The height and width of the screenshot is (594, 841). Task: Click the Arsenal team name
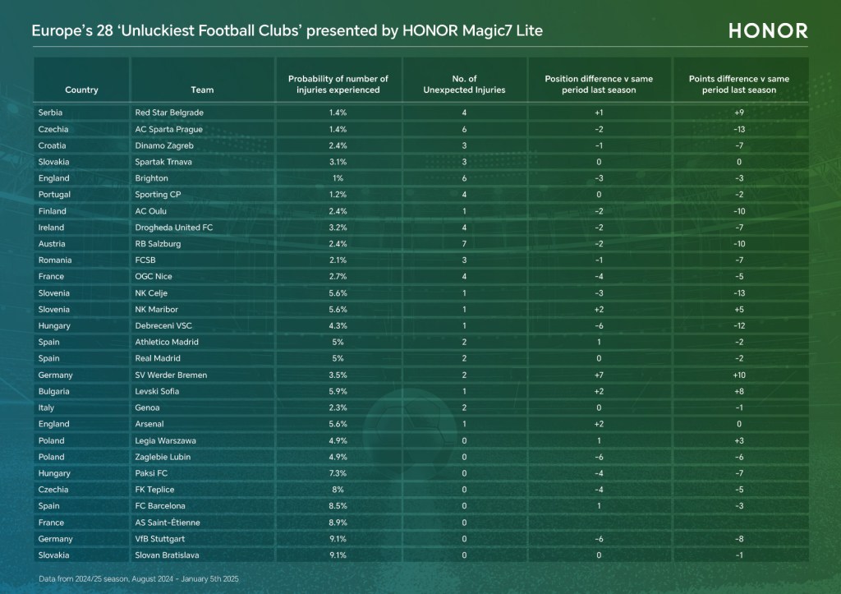click(149, 425)
